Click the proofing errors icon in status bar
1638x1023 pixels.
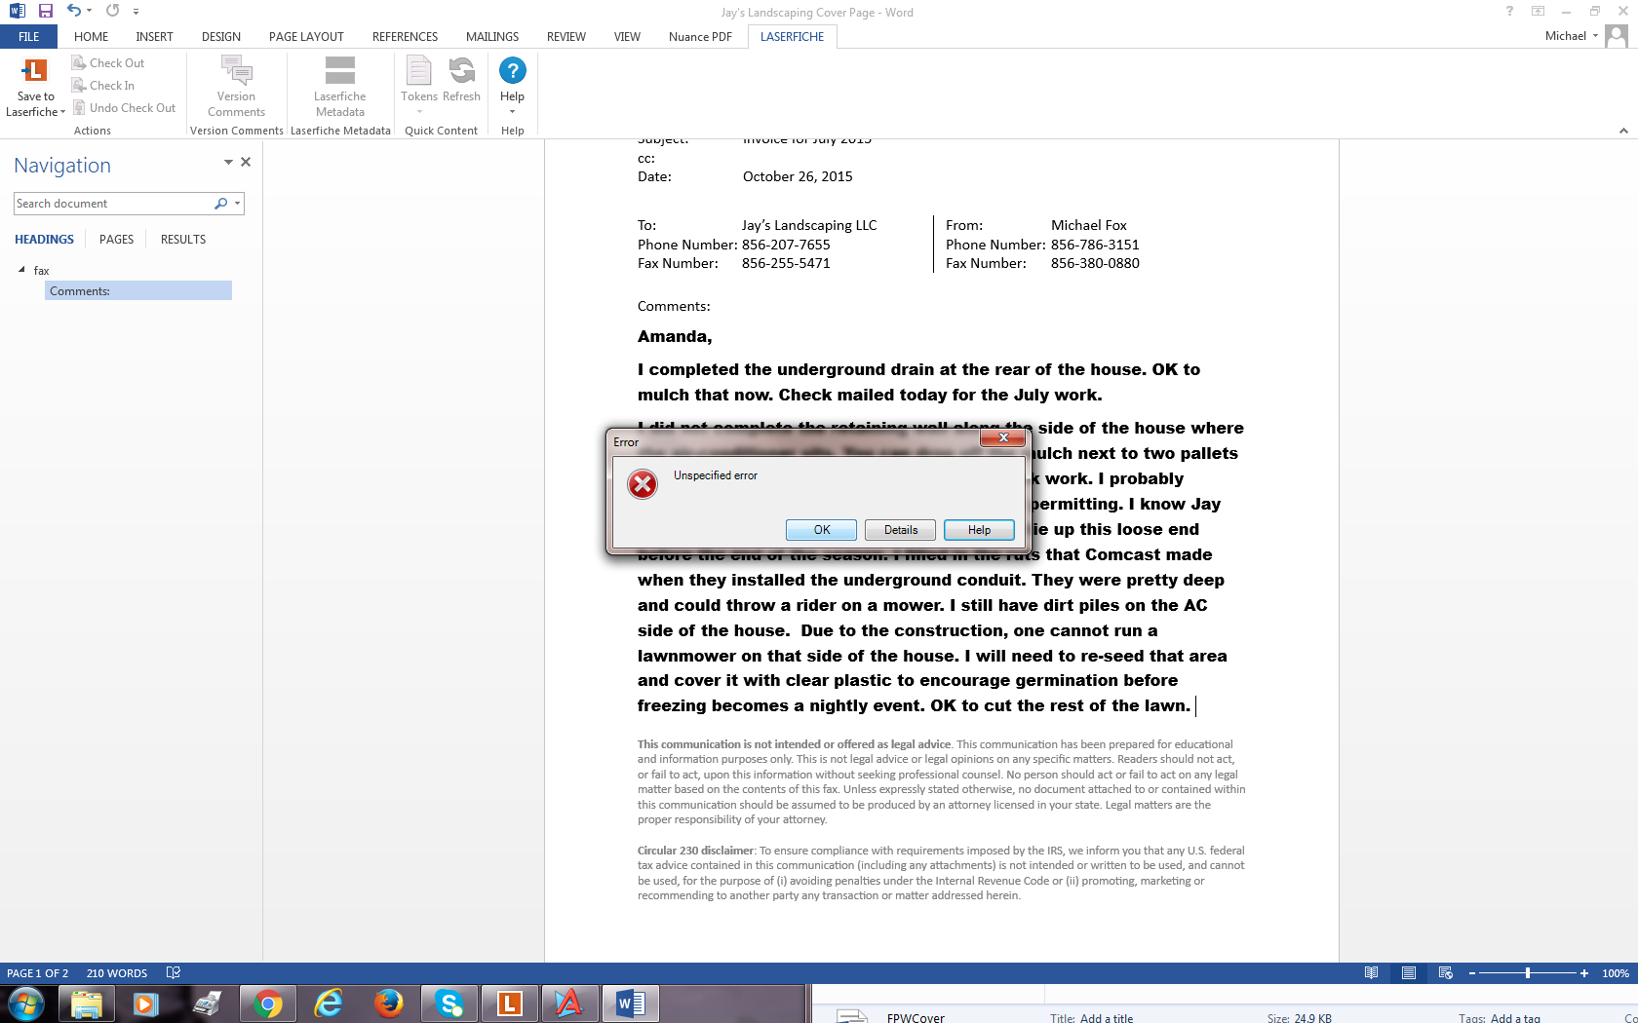[174, 972]
